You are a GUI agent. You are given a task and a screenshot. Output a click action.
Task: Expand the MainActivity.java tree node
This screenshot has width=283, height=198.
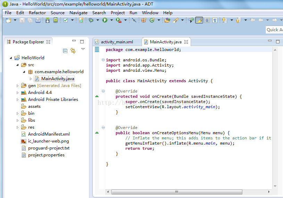pos(31,79)
